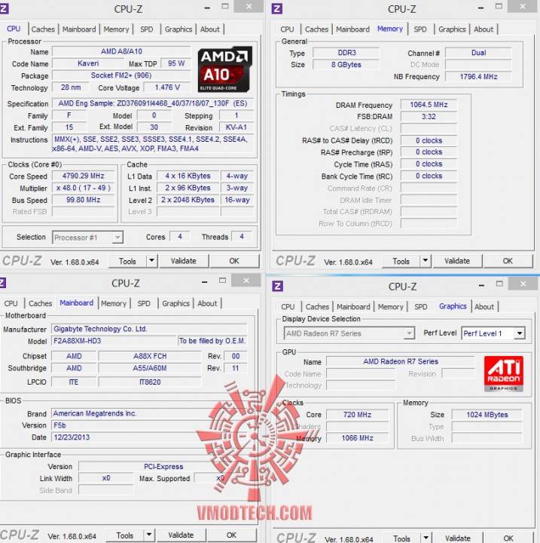Expand the Tools dropdown arrow in the CPU window
The height and width of the screenshot is (543, 540).
click(151, 261)
